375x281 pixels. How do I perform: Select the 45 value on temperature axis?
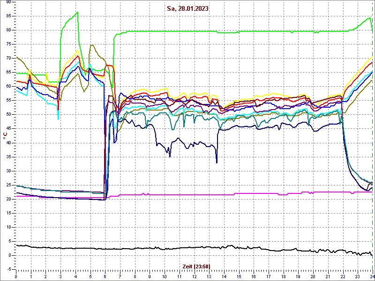coord(8,129)
